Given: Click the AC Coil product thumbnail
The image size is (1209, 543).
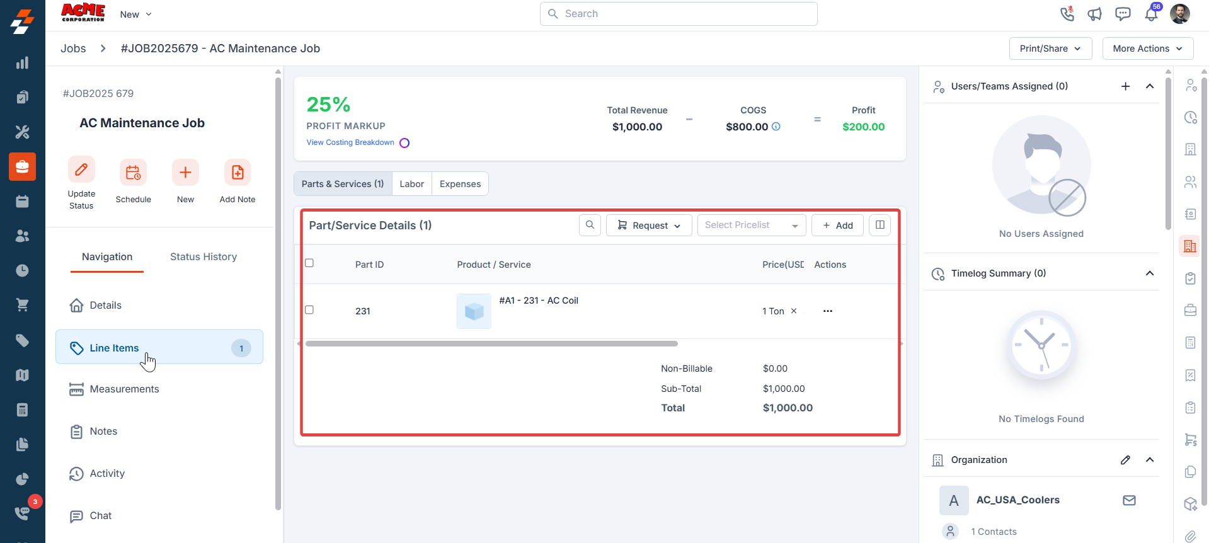Looking at the screenshot, I should pos(474,311).
